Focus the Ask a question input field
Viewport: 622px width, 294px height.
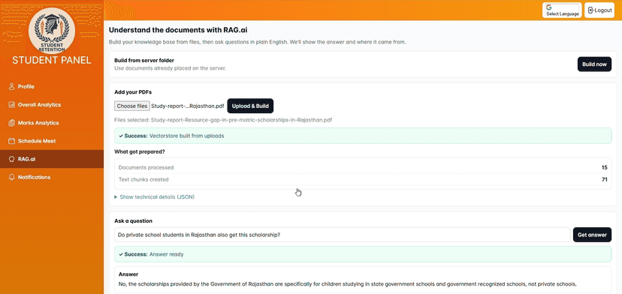point(342,235)
